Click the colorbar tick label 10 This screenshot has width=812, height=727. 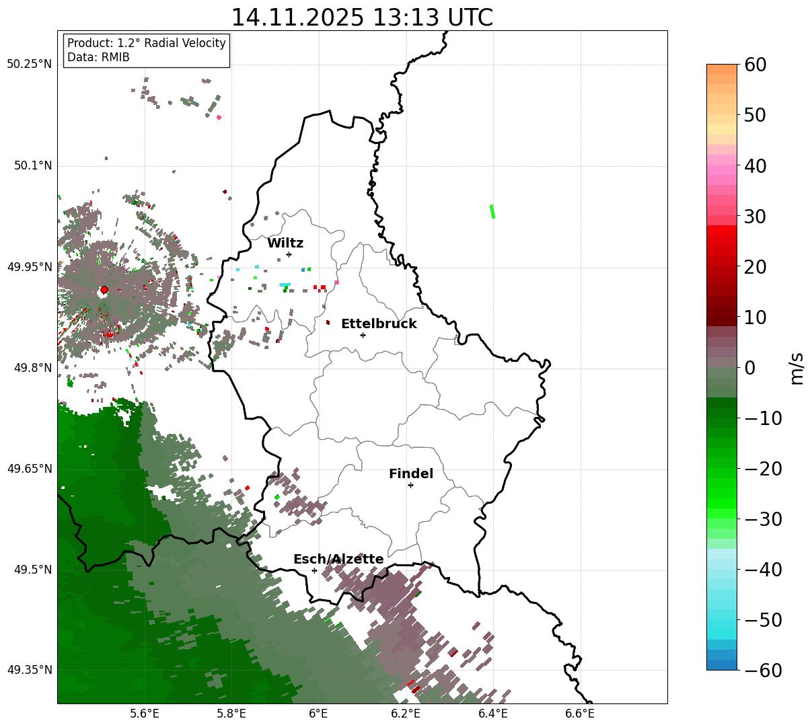tap(755, 317)
